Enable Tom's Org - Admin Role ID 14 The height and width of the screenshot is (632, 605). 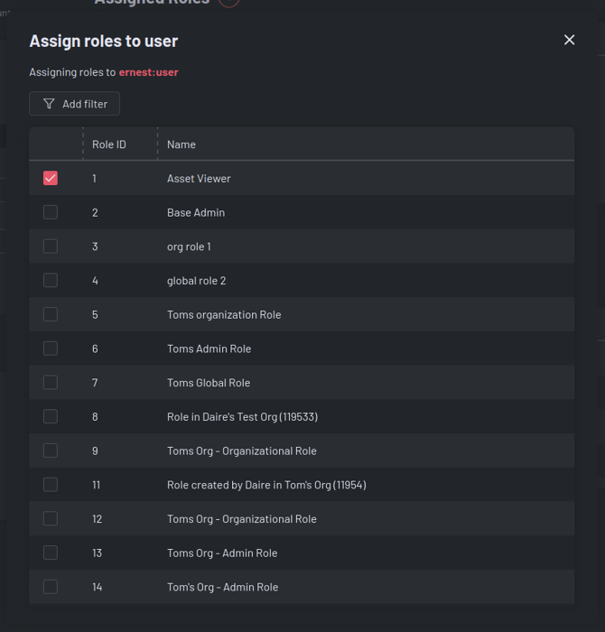51,587
